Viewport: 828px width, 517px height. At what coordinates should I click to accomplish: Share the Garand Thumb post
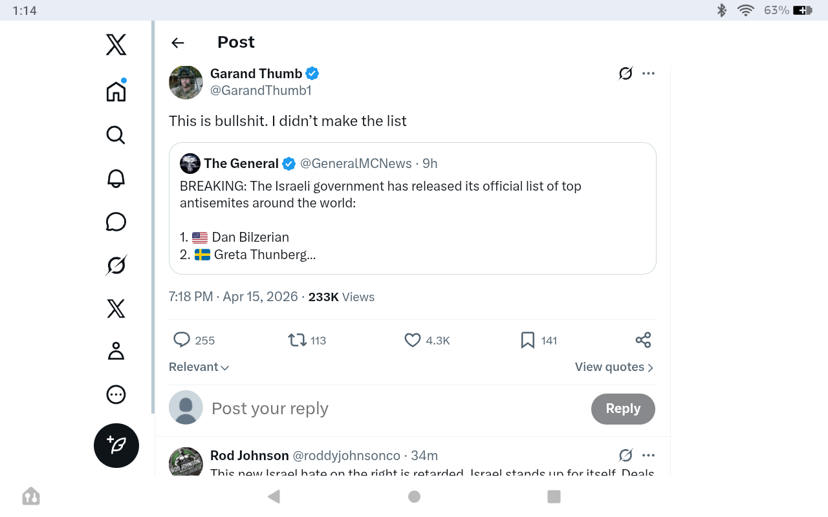[643, 340]
